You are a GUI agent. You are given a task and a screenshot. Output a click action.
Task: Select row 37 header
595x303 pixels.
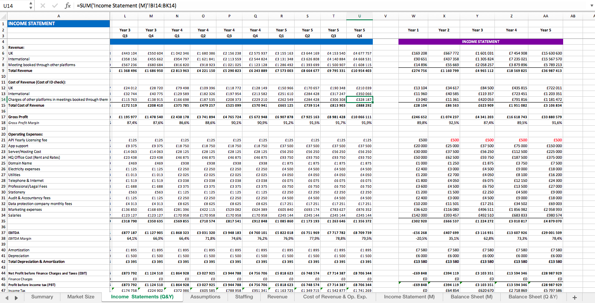point(4,232)
